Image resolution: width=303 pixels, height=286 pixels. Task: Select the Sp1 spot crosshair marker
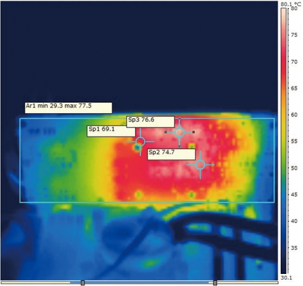pos(140,142)
